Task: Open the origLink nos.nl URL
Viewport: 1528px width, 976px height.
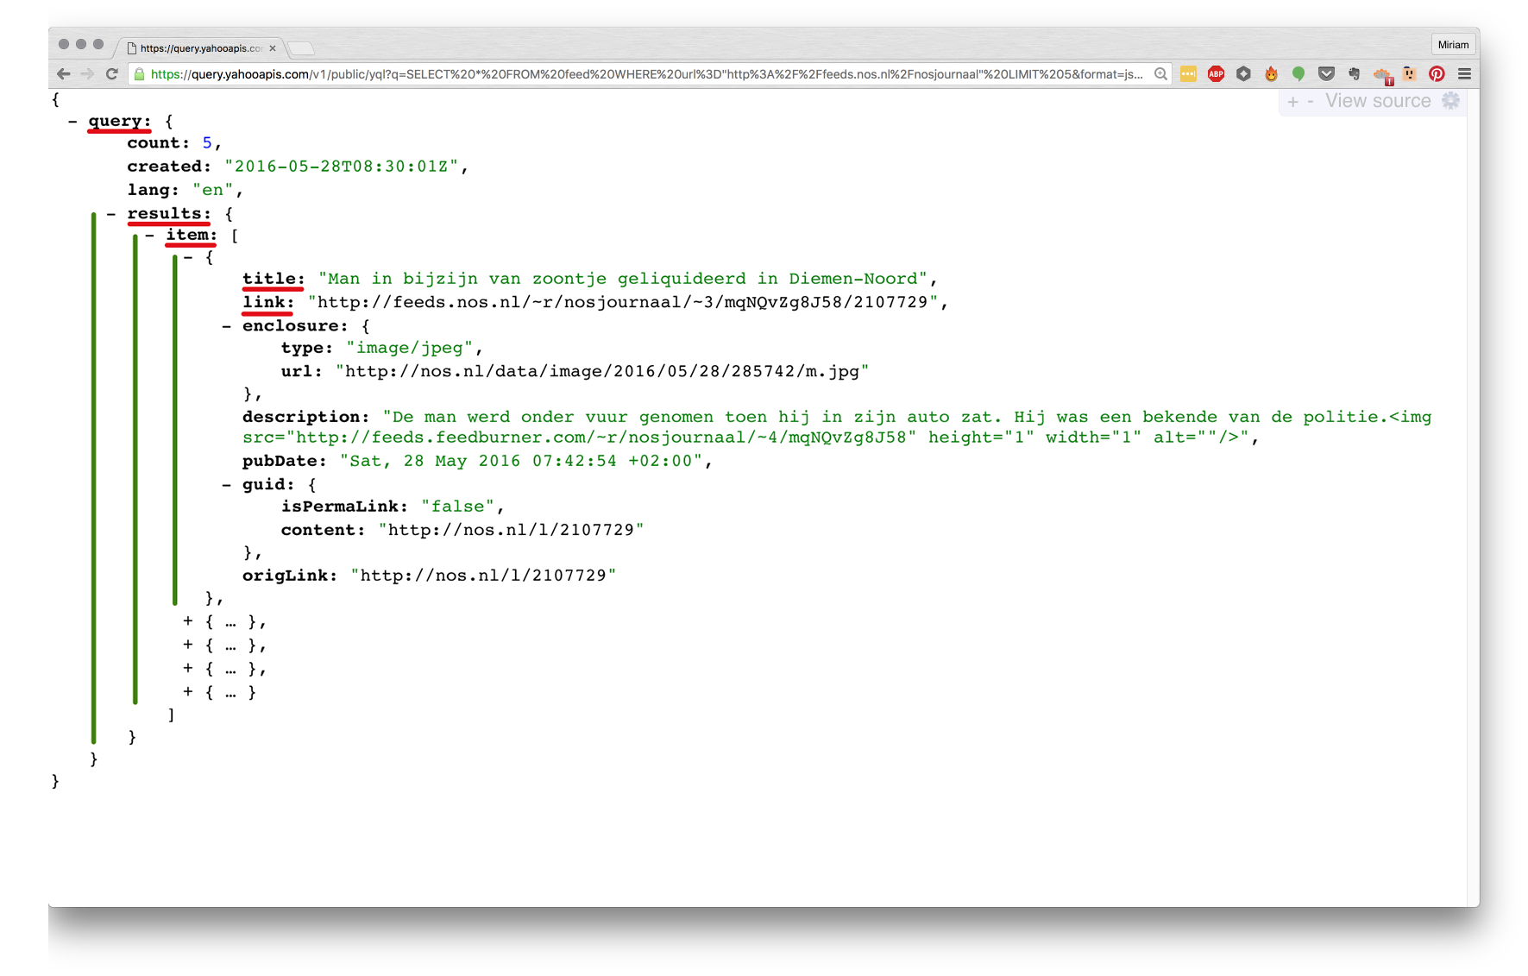Action: [x=484, y=576]
